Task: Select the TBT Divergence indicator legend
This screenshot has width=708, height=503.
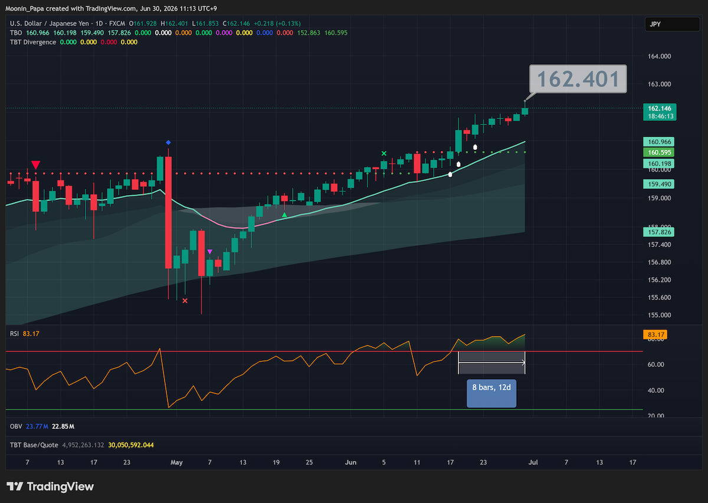Action: tap(33, 42)
